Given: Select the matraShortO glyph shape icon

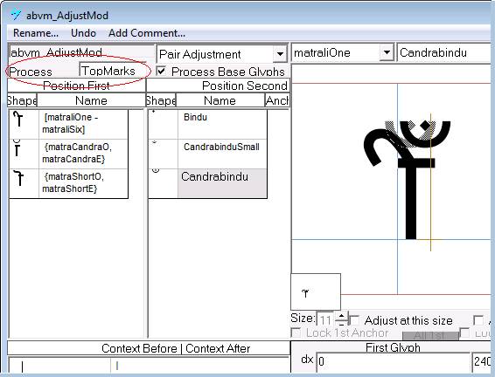Looking at the screenshot, I should tap(19, 177).
